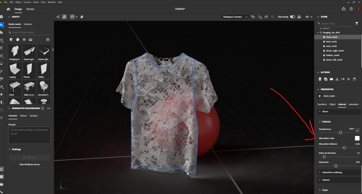The image size is (362, 194).
Task: Click the render settings icon beside Ray tracing
Action: pos(299,17)
